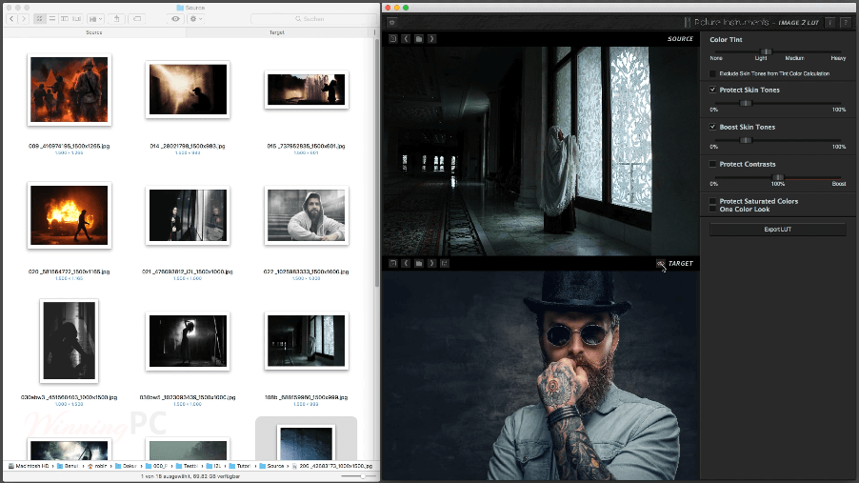Go to next source image

pos(432,39)
